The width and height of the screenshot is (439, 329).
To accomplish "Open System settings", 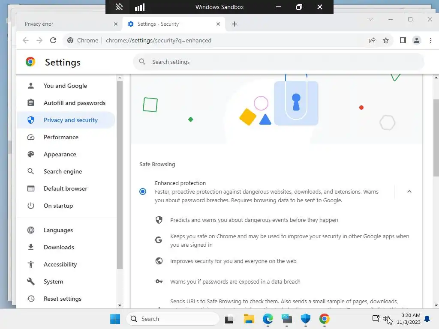I will coord(66,281).
